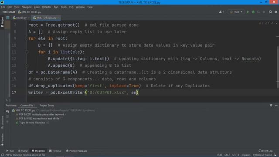Click XML TO EXCEL.py breadcrumb in navigation bar

pos(30,12)
